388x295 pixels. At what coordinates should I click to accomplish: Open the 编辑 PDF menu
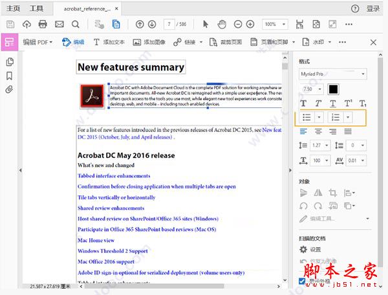tap(38, 42)
